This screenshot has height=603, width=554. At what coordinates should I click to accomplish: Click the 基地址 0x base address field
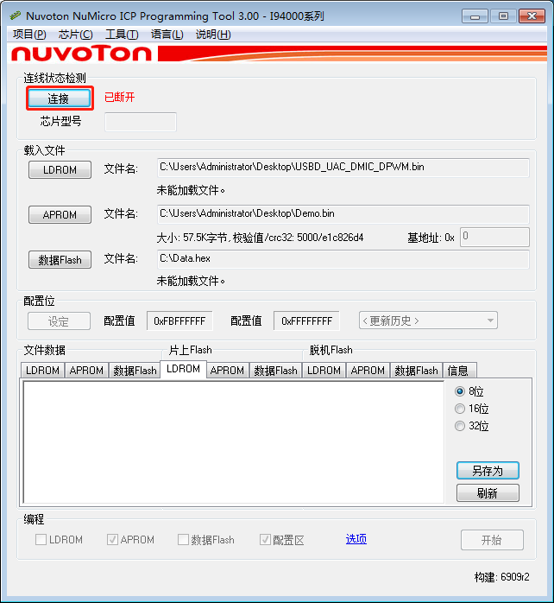point(494,237)
